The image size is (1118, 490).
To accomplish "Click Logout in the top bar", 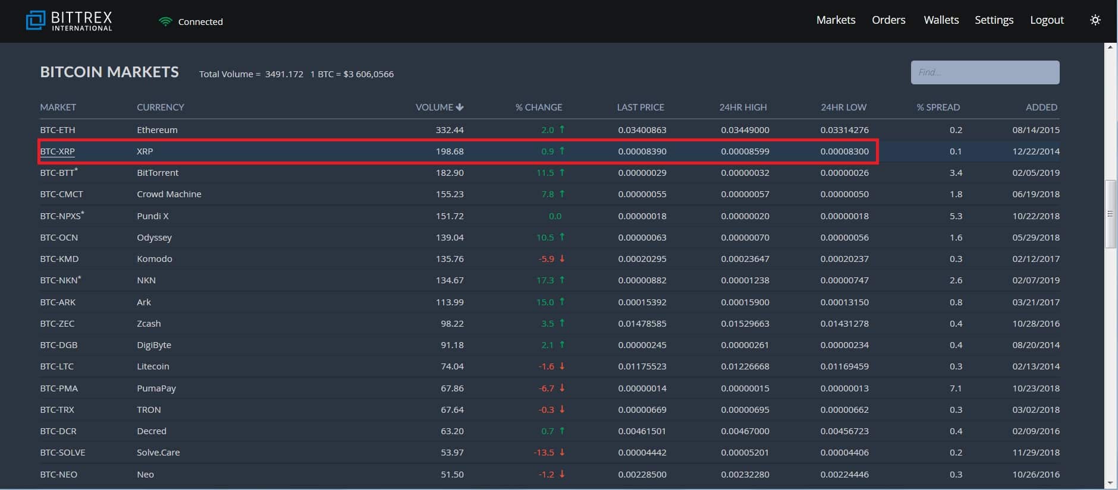I will [1047, 20].
